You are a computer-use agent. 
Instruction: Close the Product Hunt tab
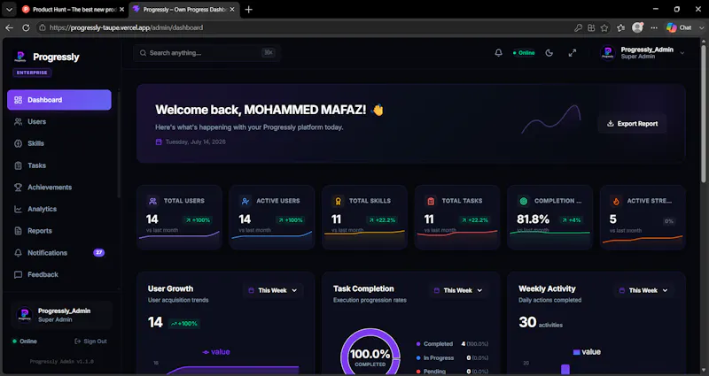tap(121, 10)
